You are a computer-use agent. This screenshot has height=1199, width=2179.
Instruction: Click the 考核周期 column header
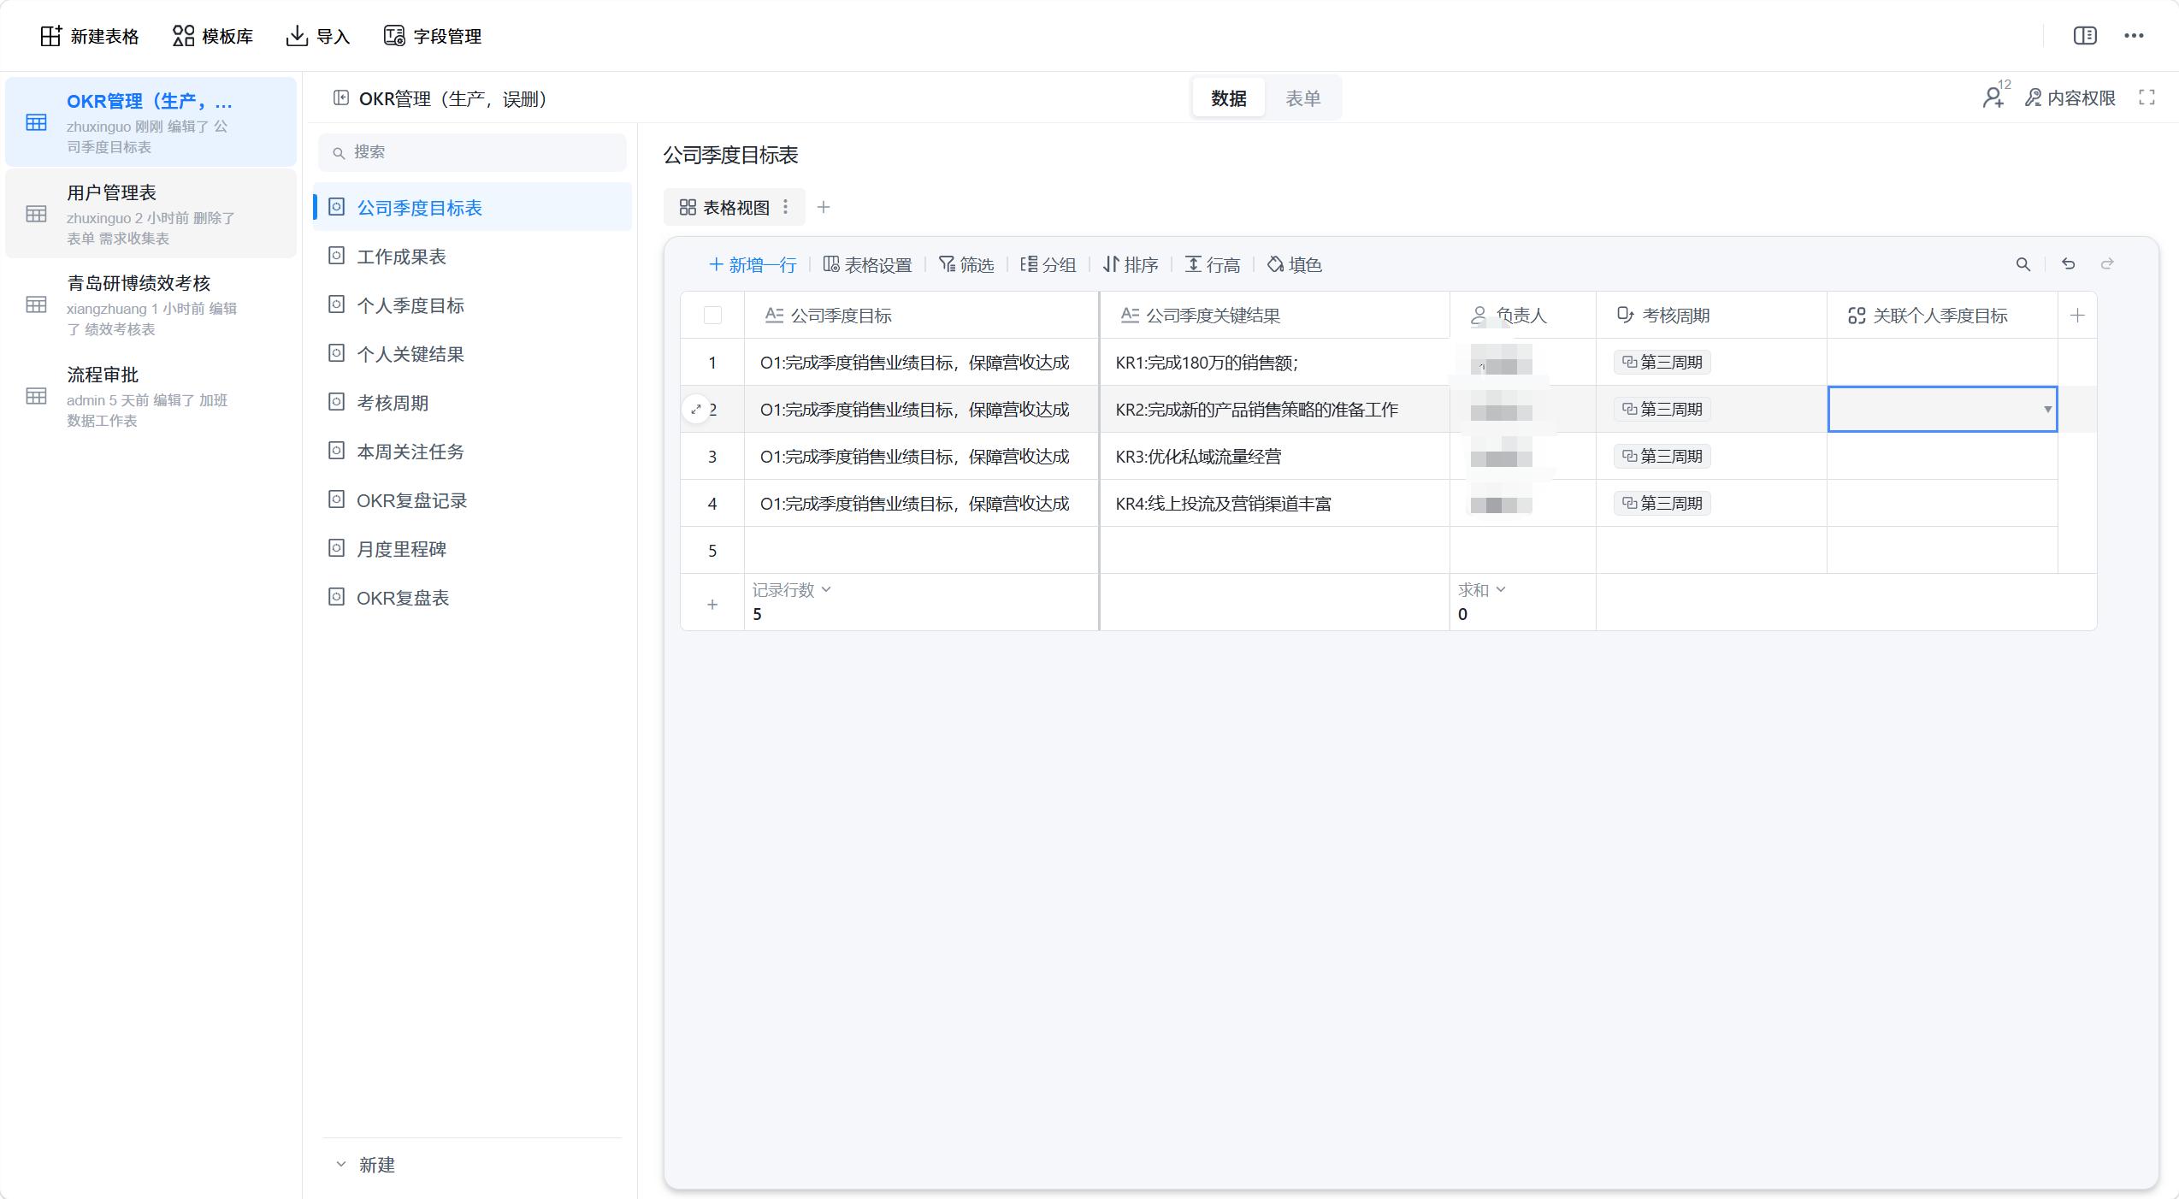(x=1711, y=316)
